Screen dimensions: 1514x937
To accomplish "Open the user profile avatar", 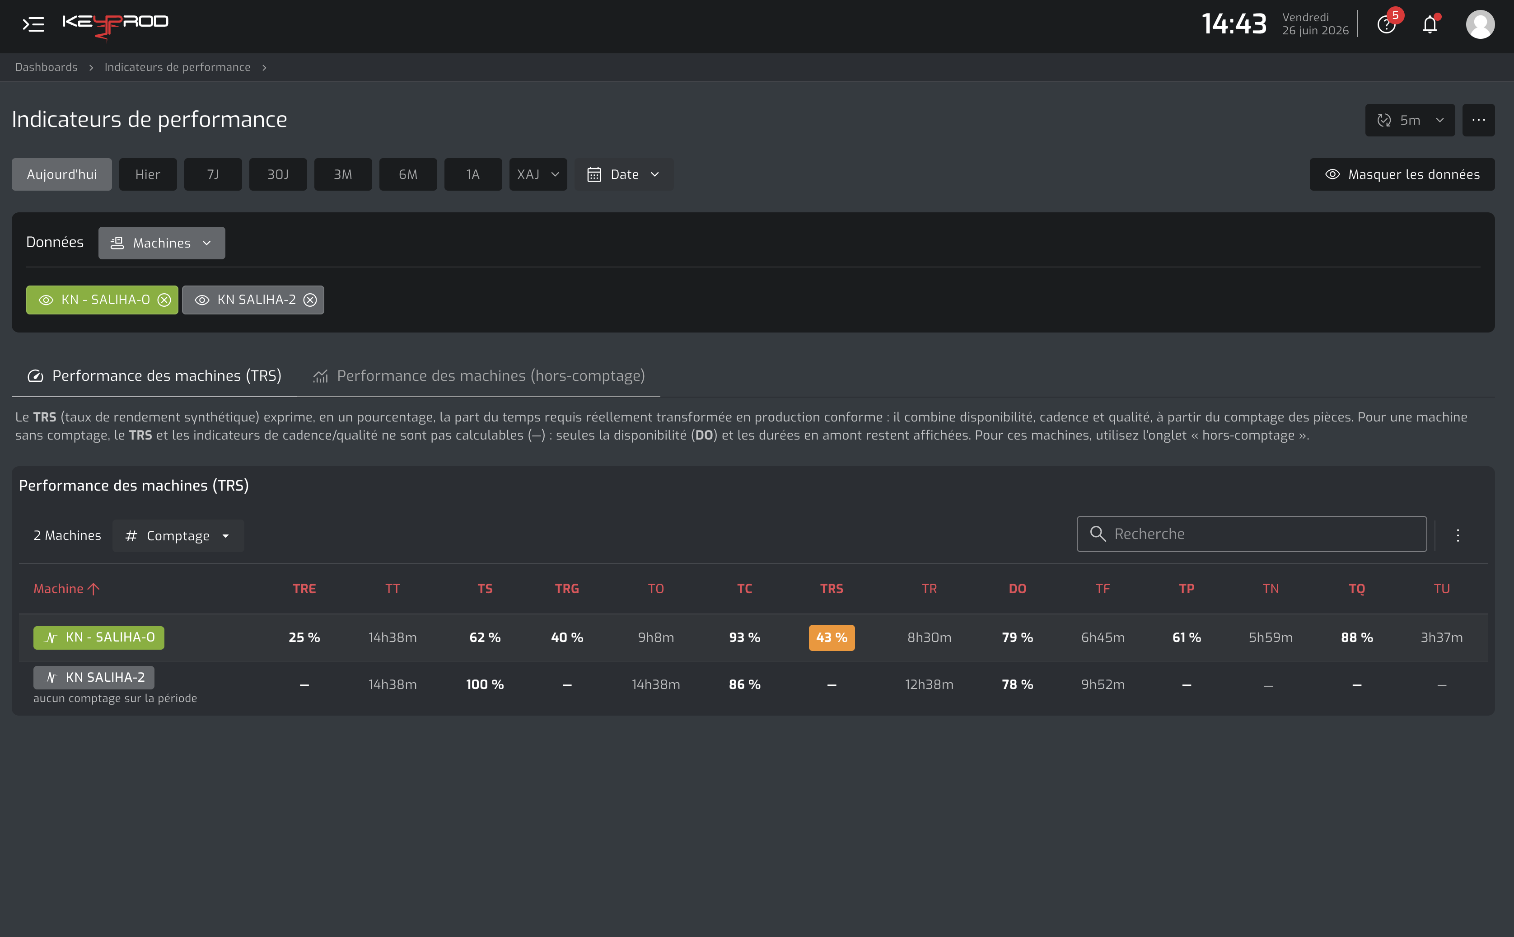I will click(1480, 24).
